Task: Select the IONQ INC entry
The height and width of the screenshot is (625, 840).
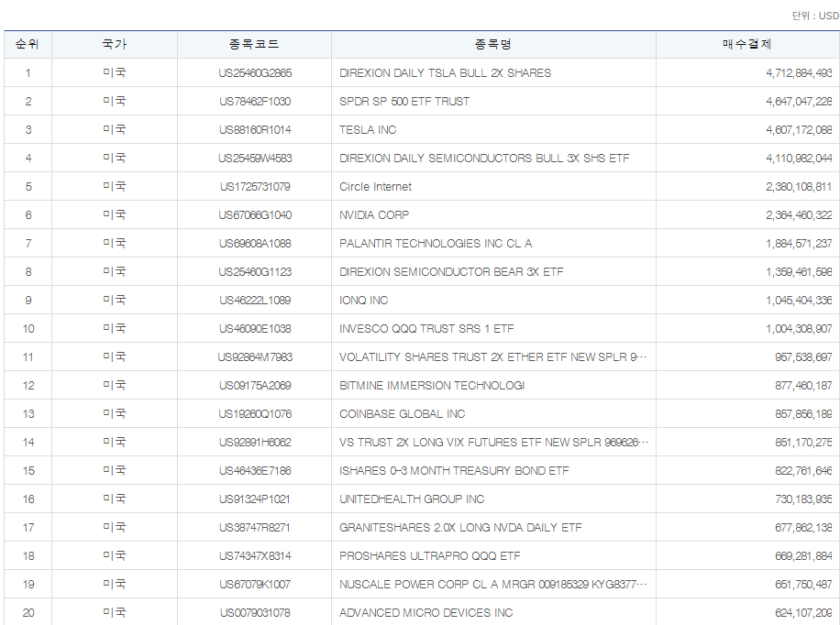Action: (364, 300)
